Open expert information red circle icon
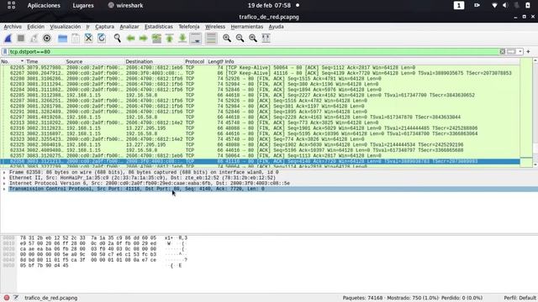Viewport: 538px width, 302px height. pyautogui.click(x=7, y=298)
